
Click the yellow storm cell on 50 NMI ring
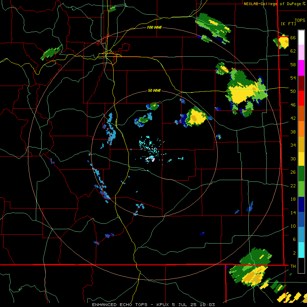pos(195,117)
